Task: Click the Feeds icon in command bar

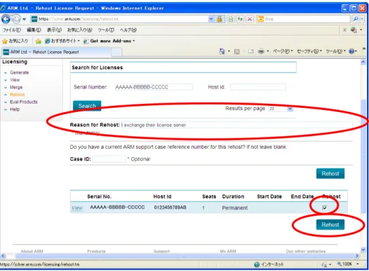Action: pos(236,51)
